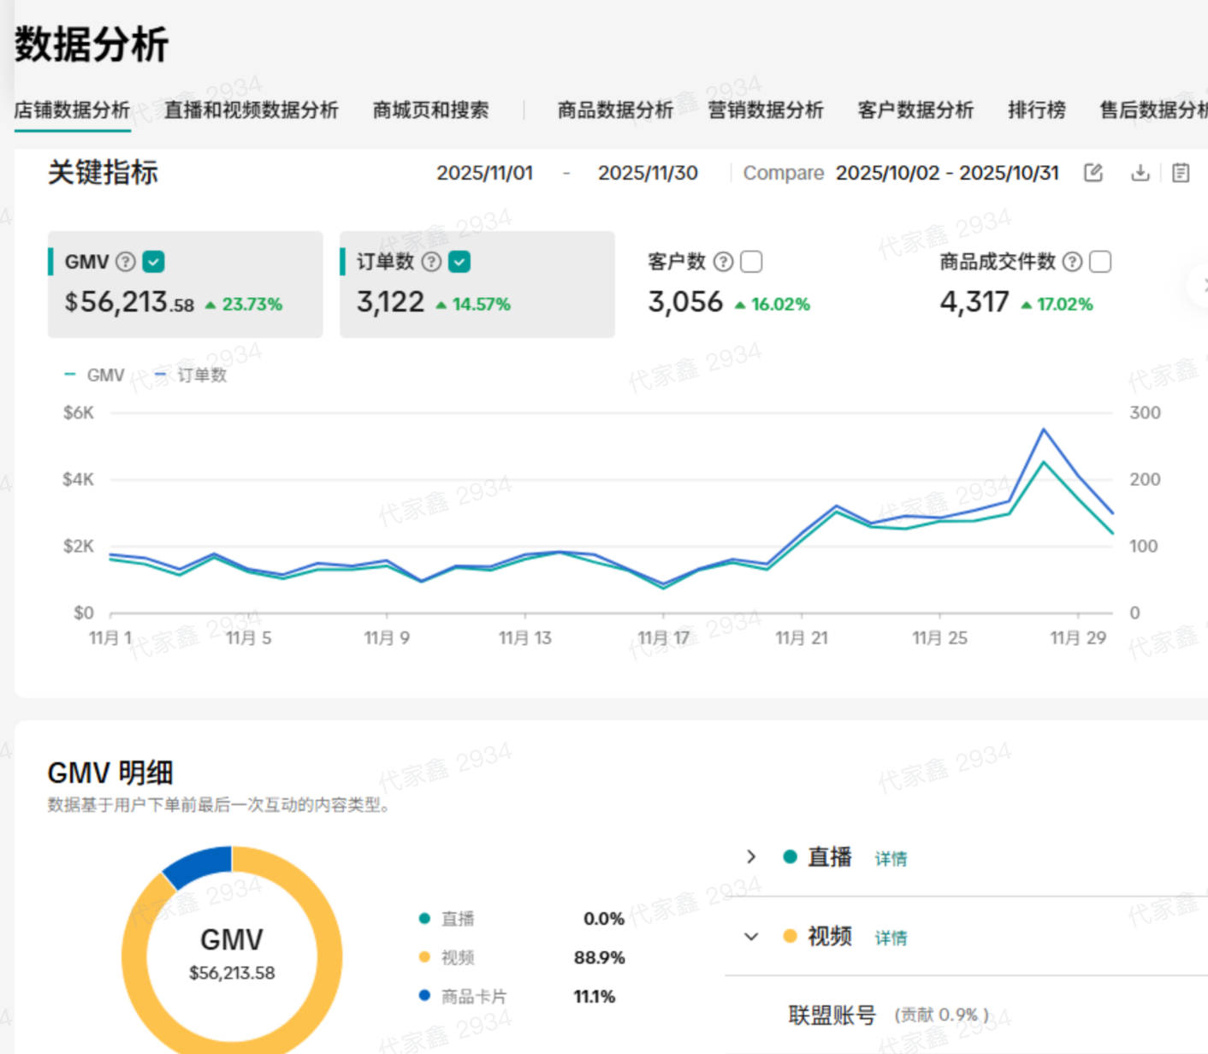Uncheck the 订单数 metric checkbox
1208x1054 pixels.
pyautogui.click(x=459, y=262)
